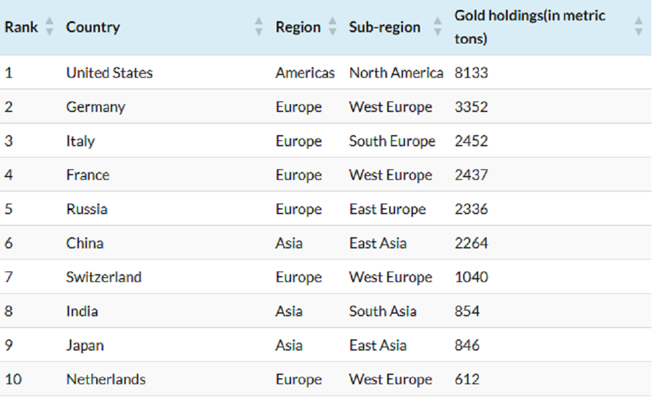The width and height of the screenshot is (652, 398).
Task: Click the Country header label
Action: [93, 27]
